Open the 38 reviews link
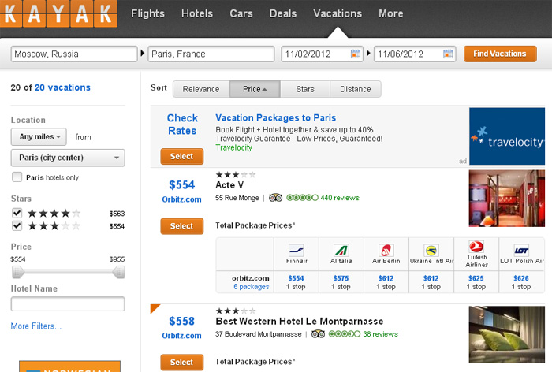Viewport: 552px width, 372px height. 381,334
